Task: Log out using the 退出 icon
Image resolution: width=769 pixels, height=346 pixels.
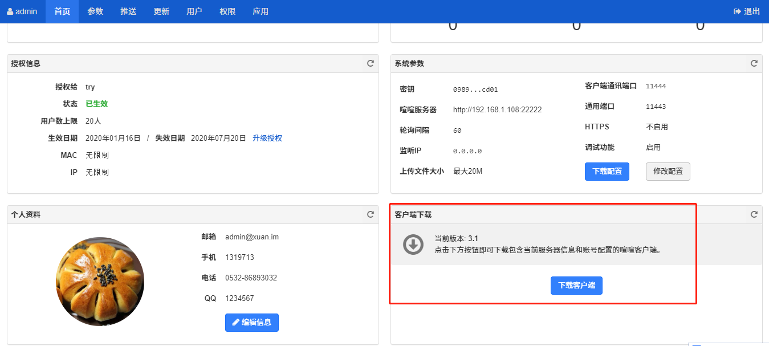Action: (737, 11)
